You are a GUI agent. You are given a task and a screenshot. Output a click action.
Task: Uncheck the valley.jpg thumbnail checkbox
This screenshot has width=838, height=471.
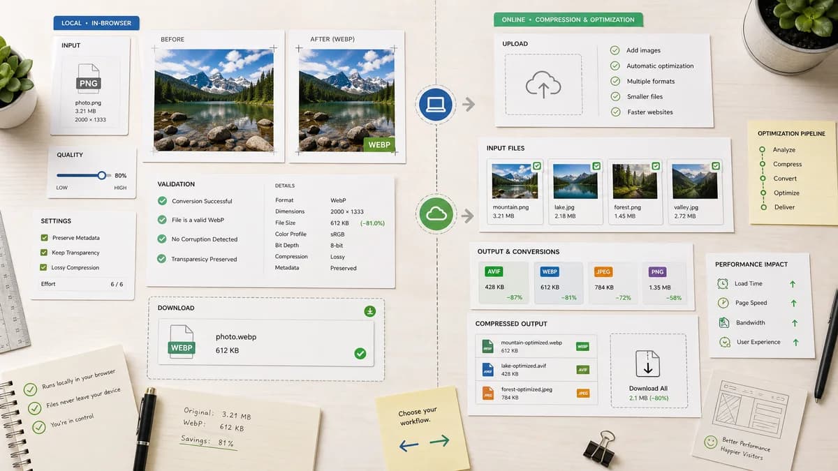point(715,166)
